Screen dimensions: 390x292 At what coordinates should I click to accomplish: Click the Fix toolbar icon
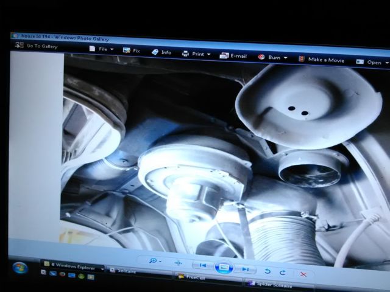[132, 51]
